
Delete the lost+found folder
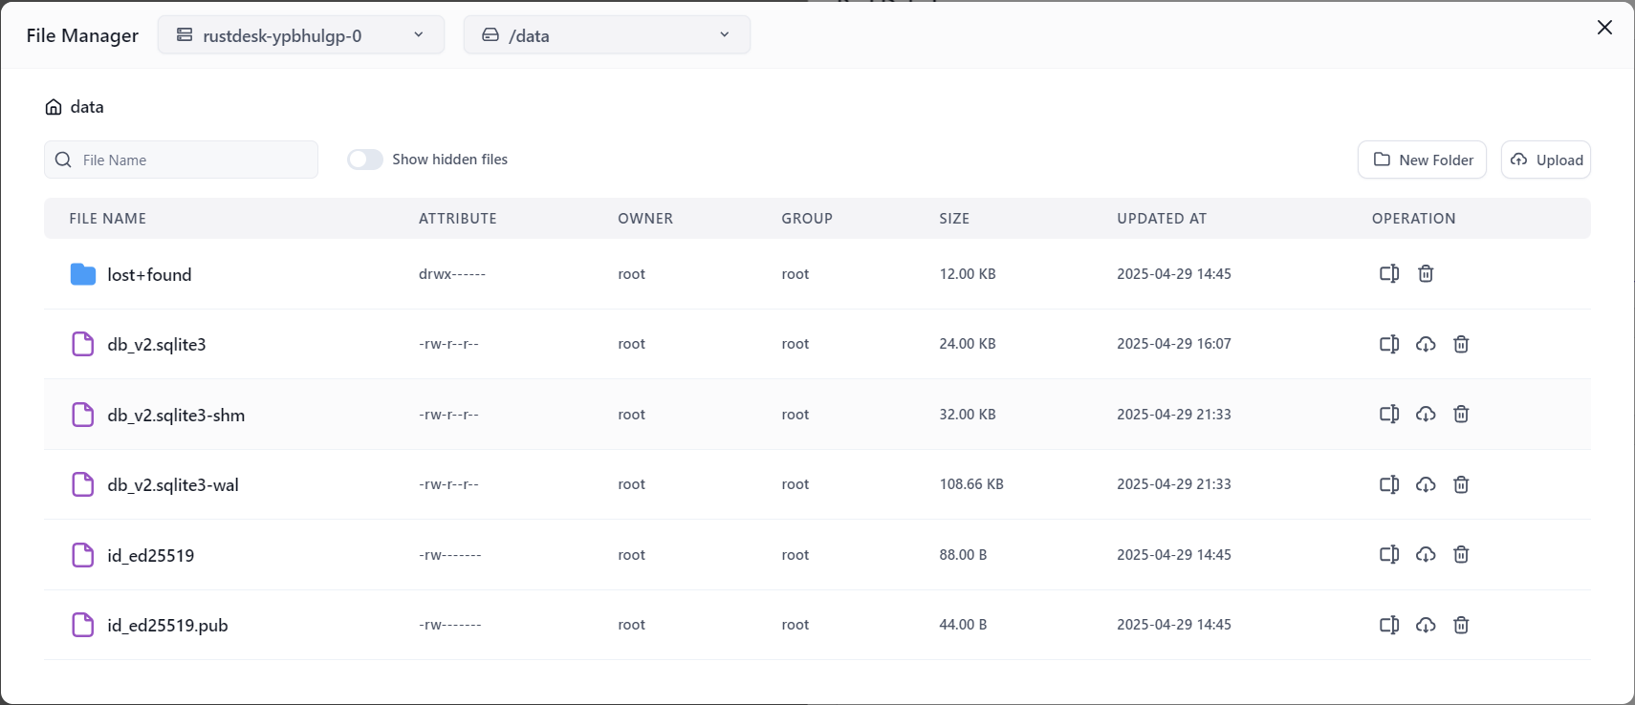1425,274
